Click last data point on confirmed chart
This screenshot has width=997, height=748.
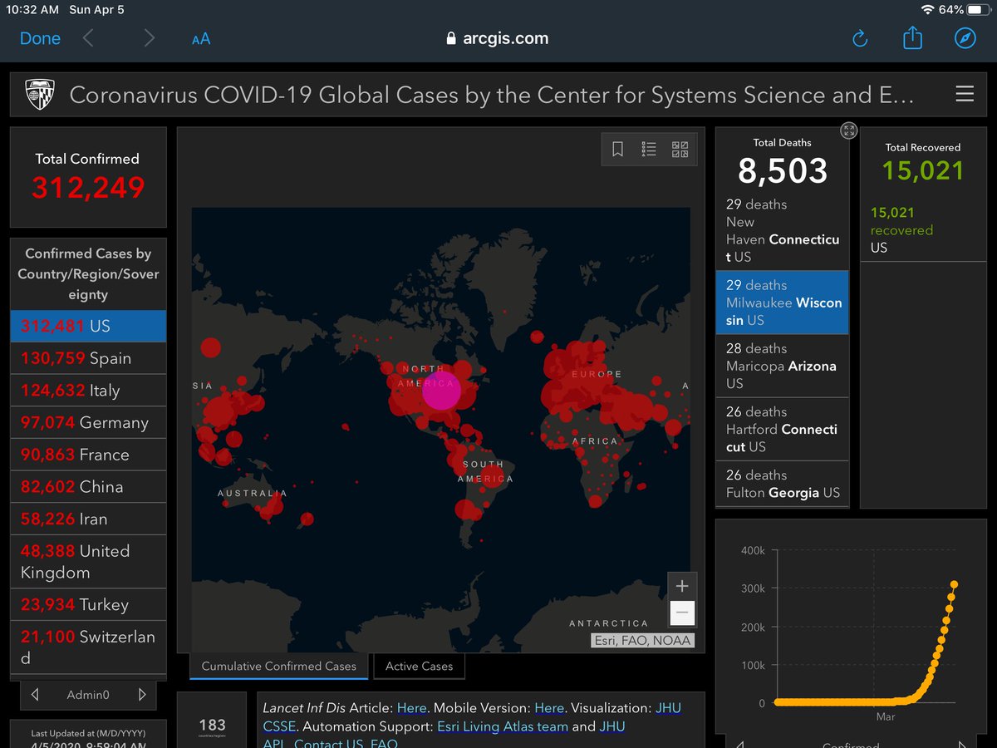(955, 584)
